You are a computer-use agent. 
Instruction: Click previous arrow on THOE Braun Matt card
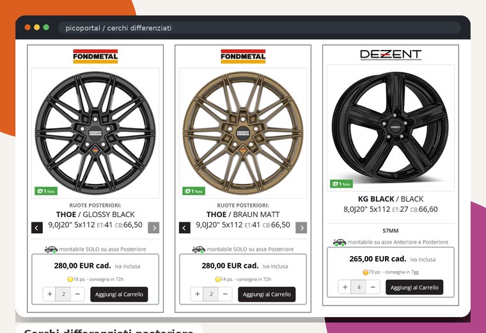coord(185,228)
